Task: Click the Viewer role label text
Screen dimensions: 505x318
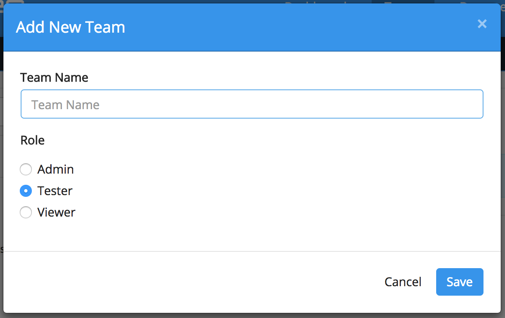Action: click(56, 212)
